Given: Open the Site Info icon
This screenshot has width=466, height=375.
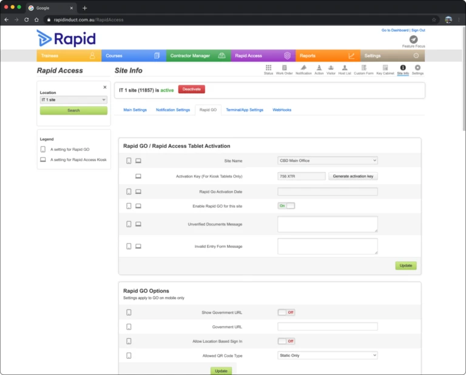Looking at the screenshot, I should tap(403, 70).
